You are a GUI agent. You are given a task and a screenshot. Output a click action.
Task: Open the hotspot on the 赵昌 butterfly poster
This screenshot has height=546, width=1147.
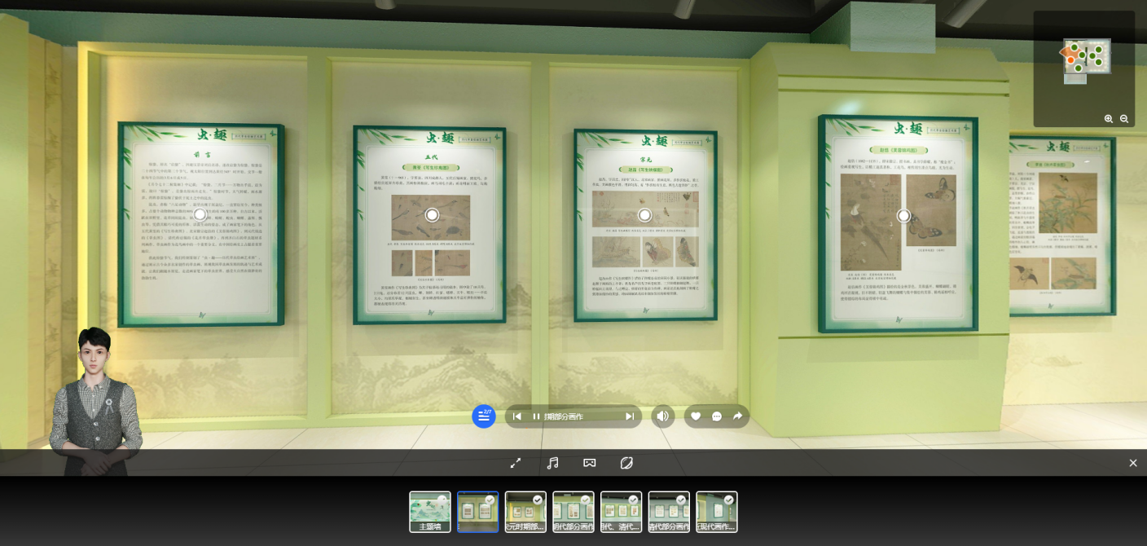click(x=903, y=215)
